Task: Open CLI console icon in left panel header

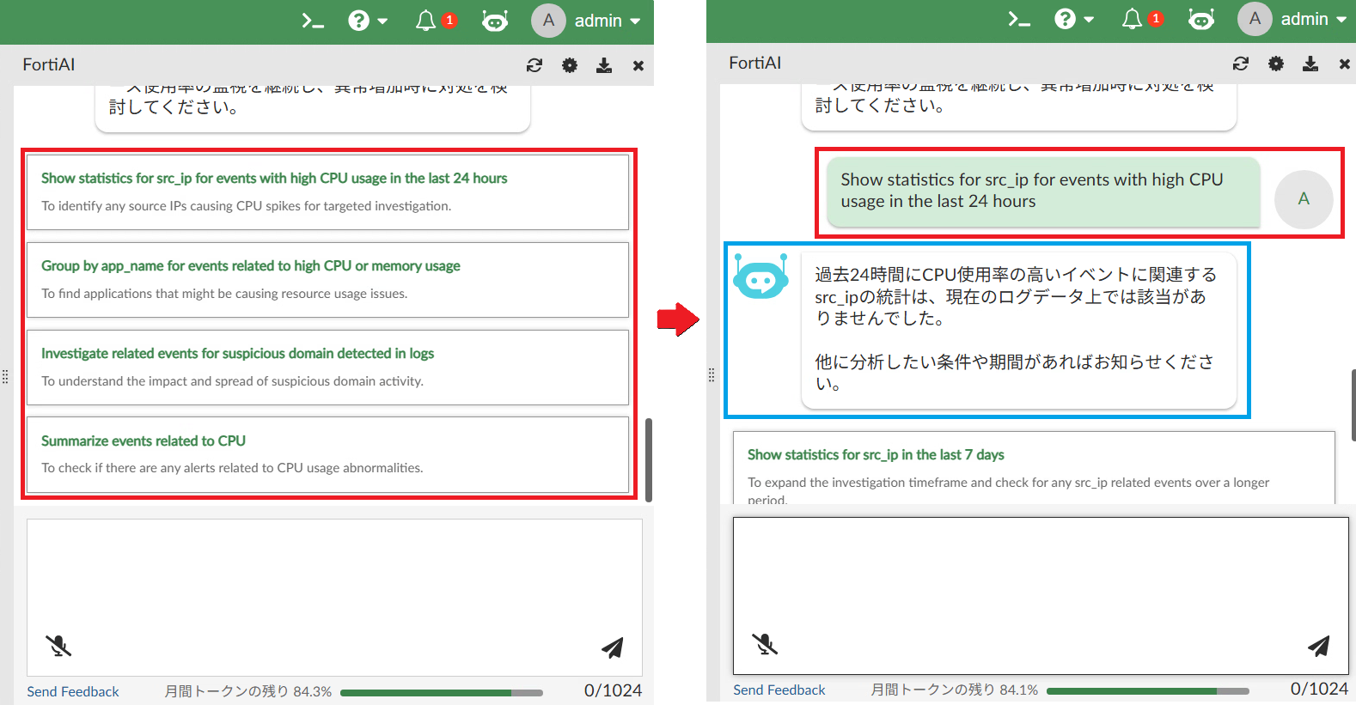Action: [313, 21]
